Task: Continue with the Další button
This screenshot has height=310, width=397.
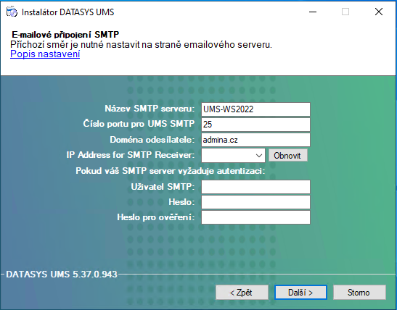Action: pos(300,293)
